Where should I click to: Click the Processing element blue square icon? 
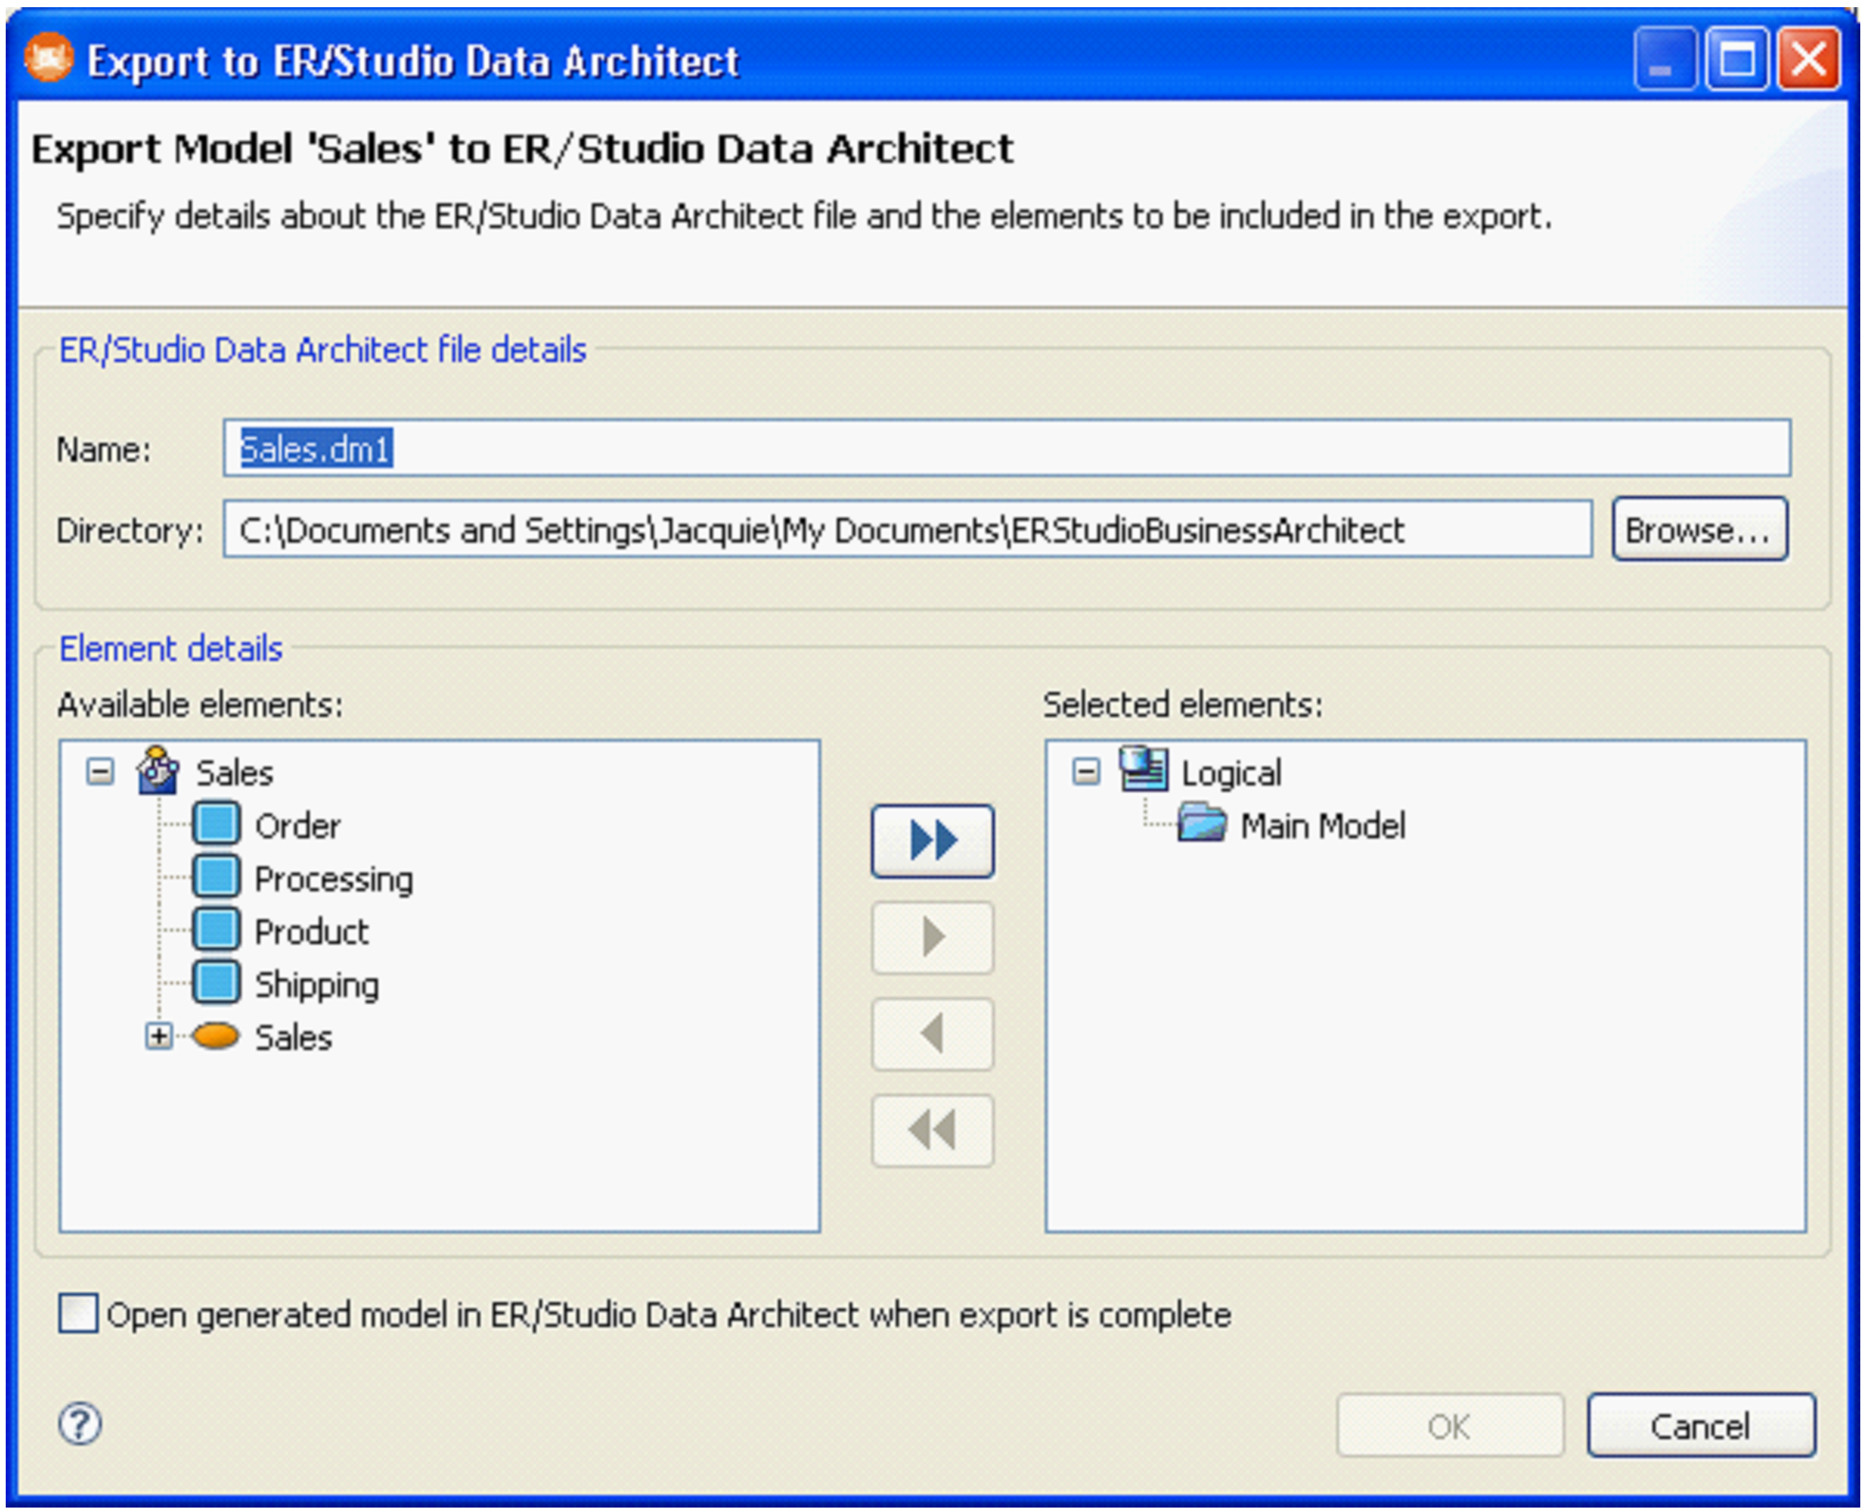coord(215,876)
